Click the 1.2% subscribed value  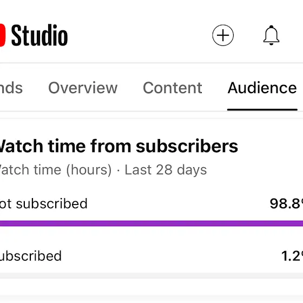pyautogui.click(x=292, y=256)
